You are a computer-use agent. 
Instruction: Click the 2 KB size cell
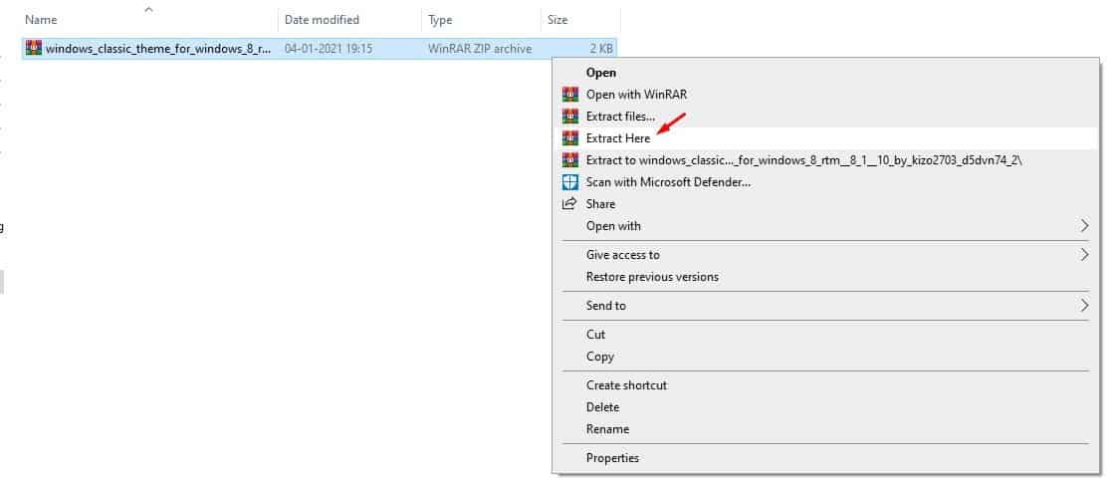click(x=601, y=49)
